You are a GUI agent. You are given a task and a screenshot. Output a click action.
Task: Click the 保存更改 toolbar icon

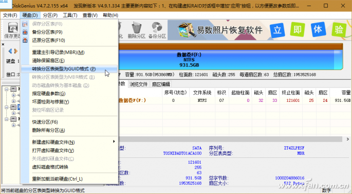(x=12, y=30)
